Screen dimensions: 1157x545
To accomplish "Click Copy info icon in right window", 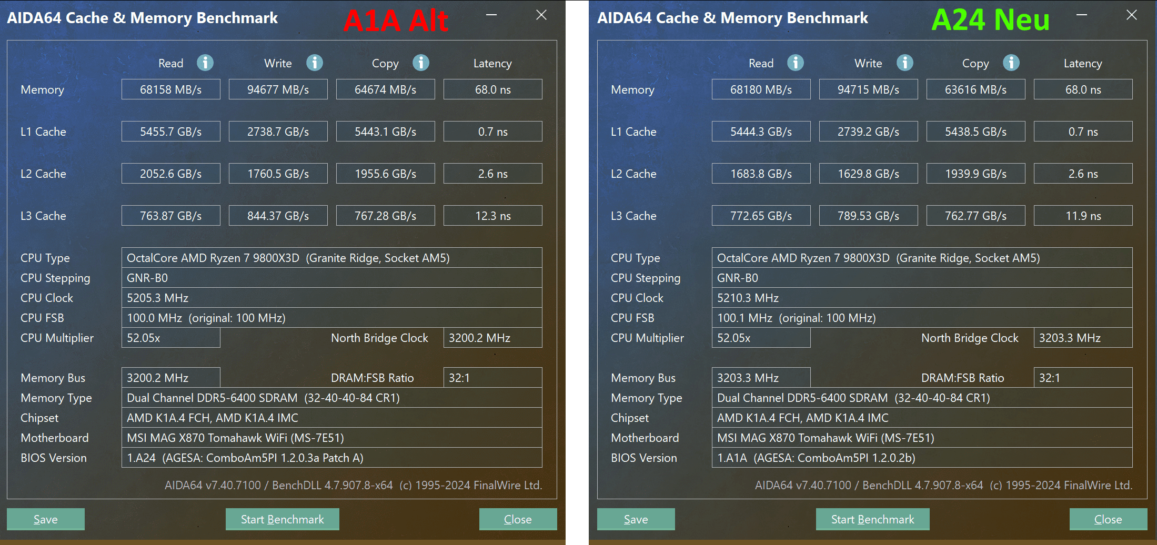I will pos(1011,63).
